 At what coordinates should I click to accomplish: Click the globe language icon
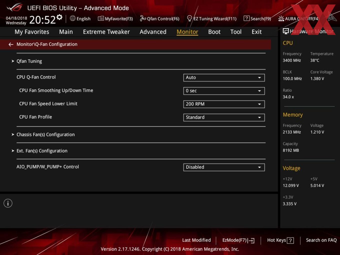pyautogui.click(x=72, y=18)
